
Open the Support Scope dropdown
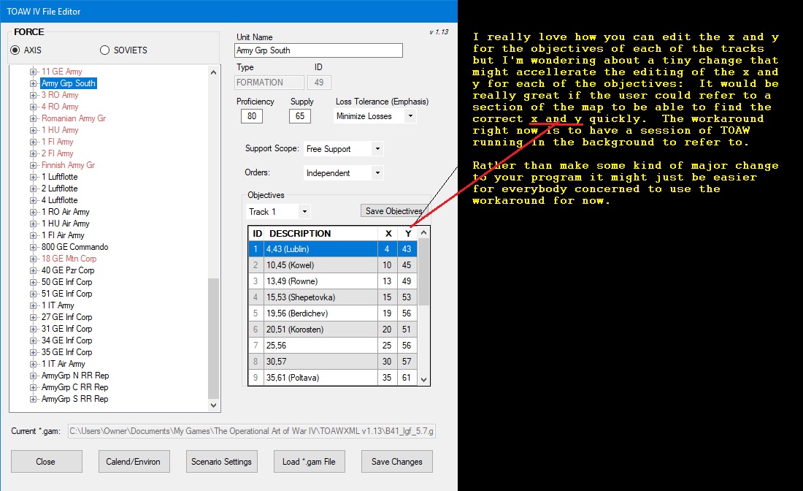(x=377, y=148)
